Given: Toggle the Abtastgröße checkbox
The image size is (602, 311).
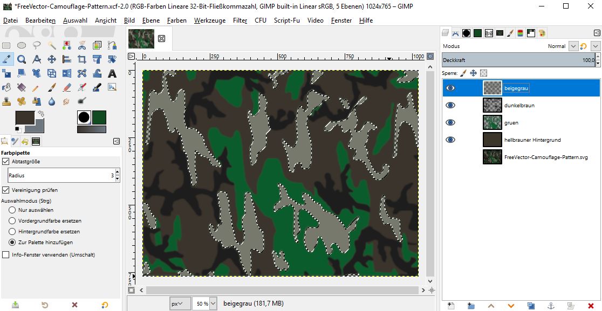Looking at the screenshot, I should 6,161.
